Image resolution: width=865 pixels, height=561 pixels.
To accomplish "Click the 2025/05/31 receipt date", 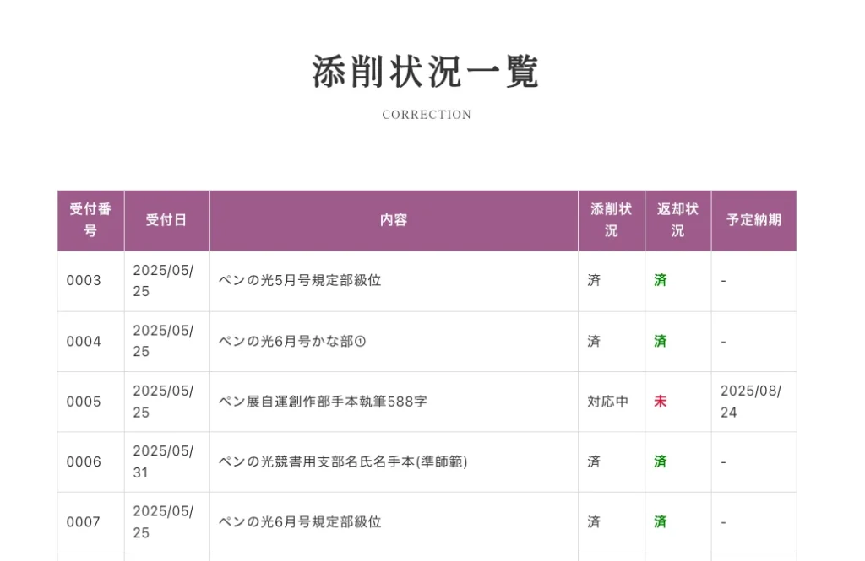I will [163, 462].
